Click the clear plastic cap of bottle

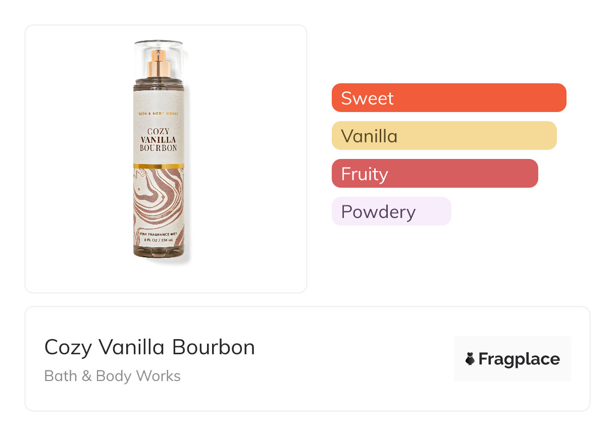(x=159, y=47)
